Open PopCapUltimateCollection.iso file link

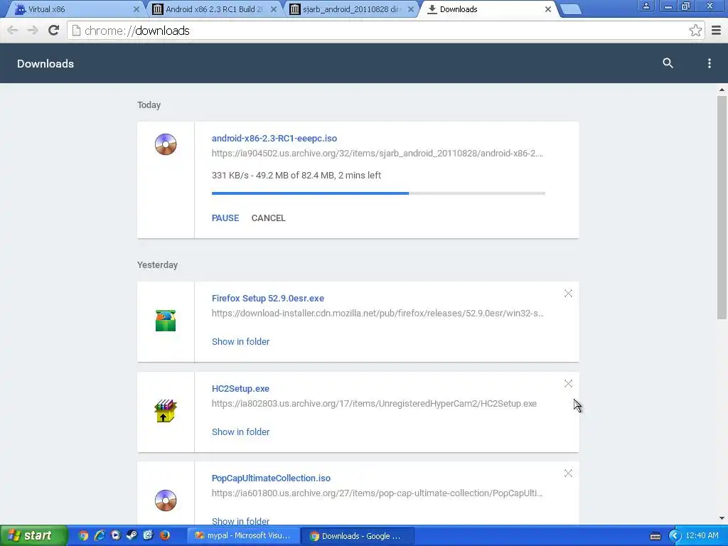[271, 478]
